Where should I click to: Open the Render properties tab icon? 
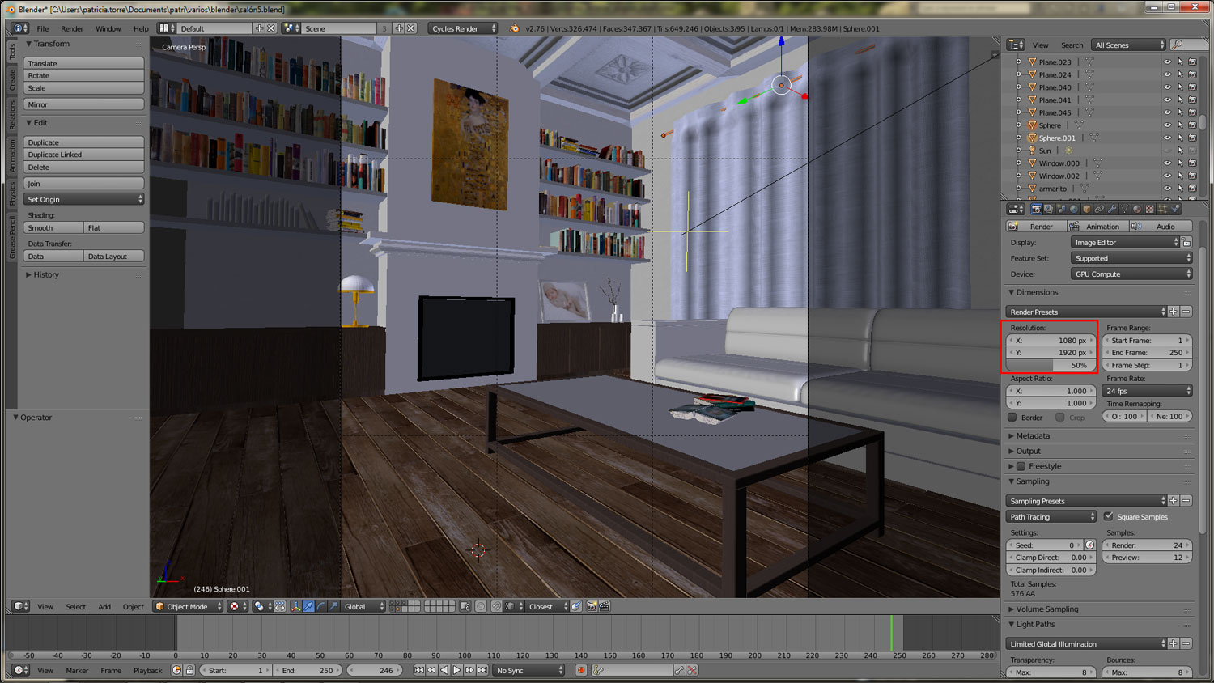tap(1037, 209)
